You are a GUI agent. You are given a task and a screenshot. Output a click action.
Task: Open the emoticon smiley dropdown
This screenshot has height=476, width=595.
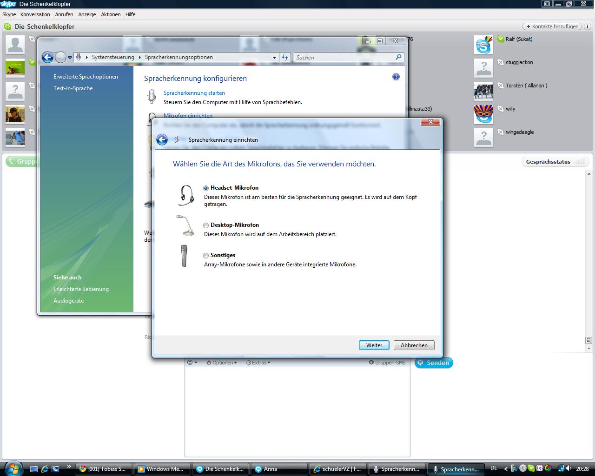[192, 363]
